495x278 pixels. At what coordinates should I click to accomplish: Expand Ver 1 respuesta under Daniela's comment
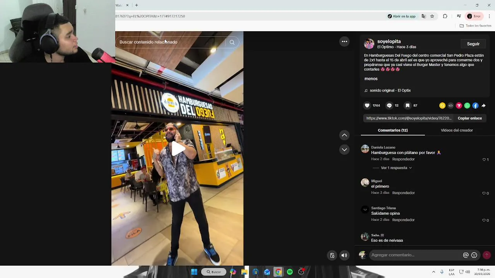tap(396, 168)
